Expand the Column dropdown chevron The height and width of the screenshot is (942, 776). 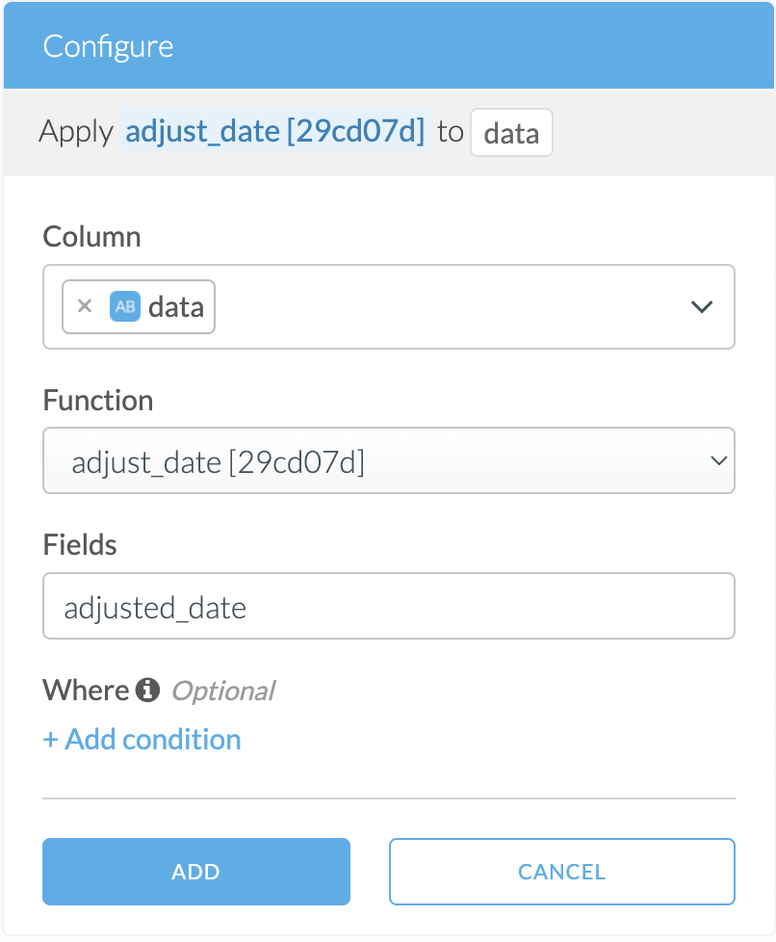coord(702,306)
